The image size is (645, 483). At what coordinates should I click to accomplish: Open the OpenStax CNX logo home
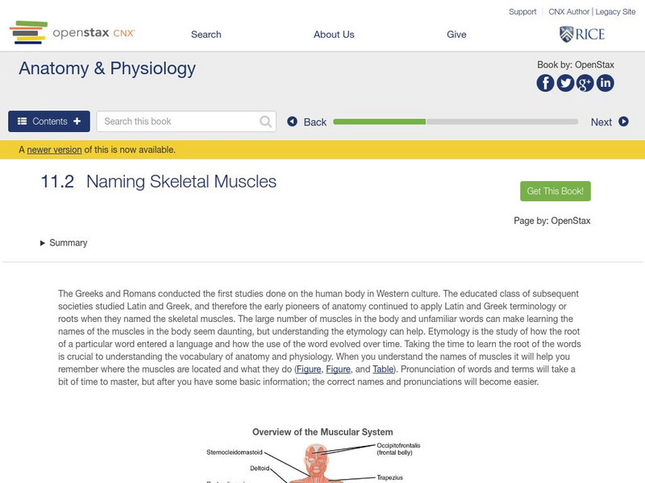73,33
